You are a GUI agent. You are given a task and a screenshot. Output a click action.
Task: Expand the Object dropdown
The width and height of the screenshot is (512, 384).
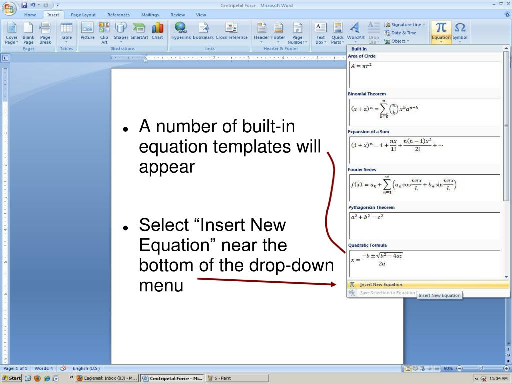tap(408, 41)
